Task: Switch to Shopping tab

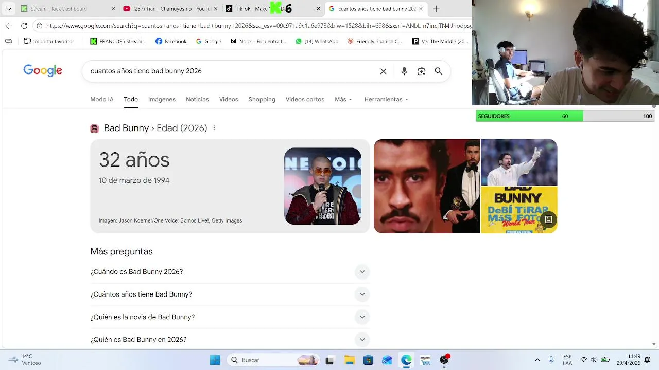Action: [262, 99]
